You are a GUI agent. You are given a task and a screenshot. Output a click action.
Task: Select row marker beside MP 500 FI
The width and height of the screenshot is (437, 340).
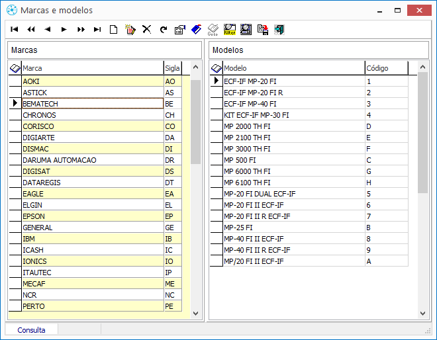(216, 160)
